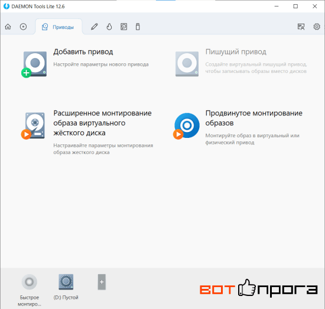Screen dimensions: 325x309
Task: Open the Home tab icon
Action: [8, 27]
